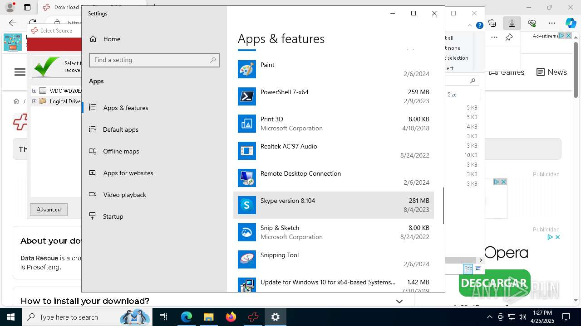Click the taskbar search box
581x326 pixels.
pyautogui.click(x=86, y=317)
